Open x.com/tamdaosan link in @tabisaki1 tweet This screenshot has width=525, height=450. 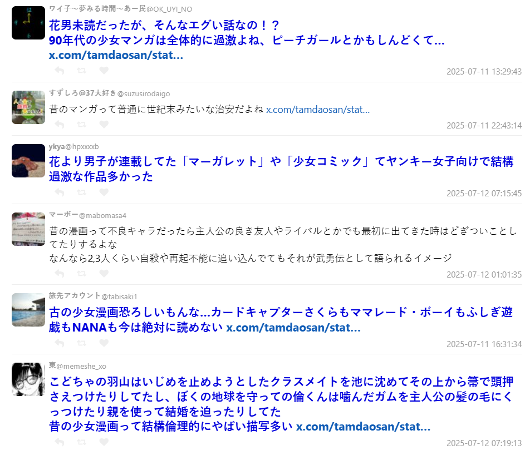click(293, 327)
